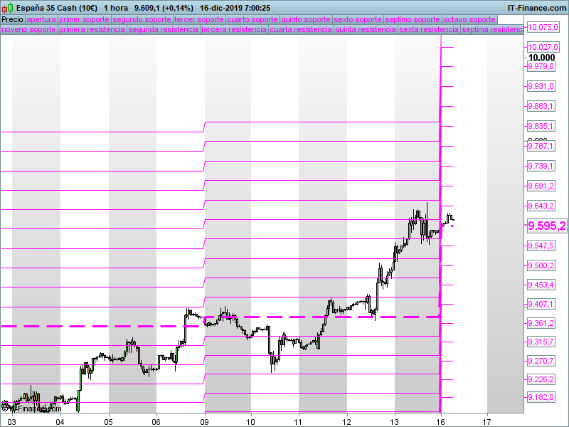Viewport: 569px width, 427px height.
Task: Click date marker 16 on the time axis
Action: click(x=440, y=422)
